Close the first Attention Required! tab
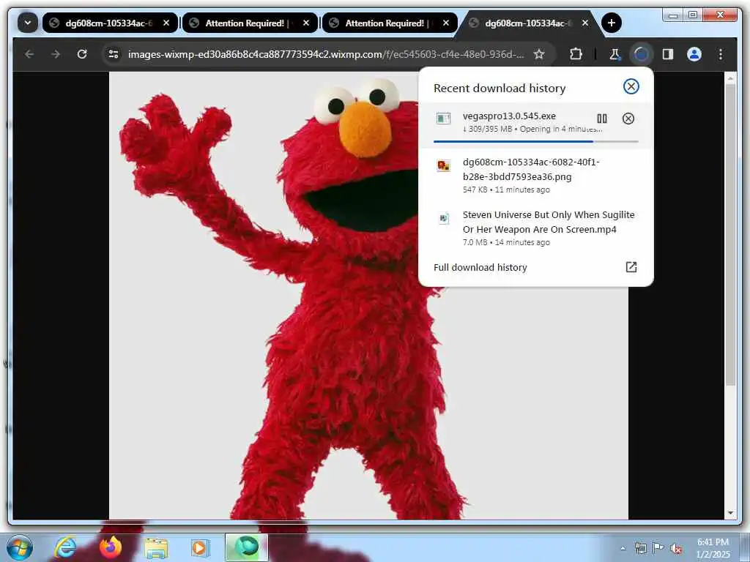750x562 pixels. (306, 23)
